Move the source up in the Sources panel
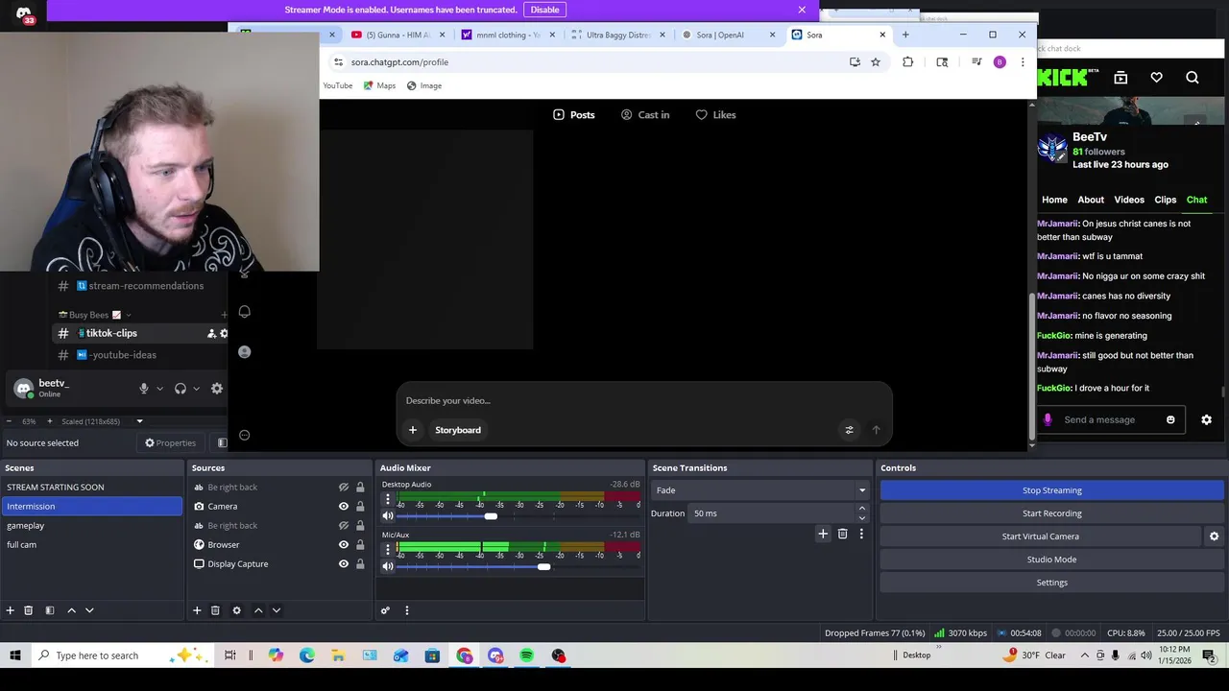1229x691 pixels. point(257,610)
